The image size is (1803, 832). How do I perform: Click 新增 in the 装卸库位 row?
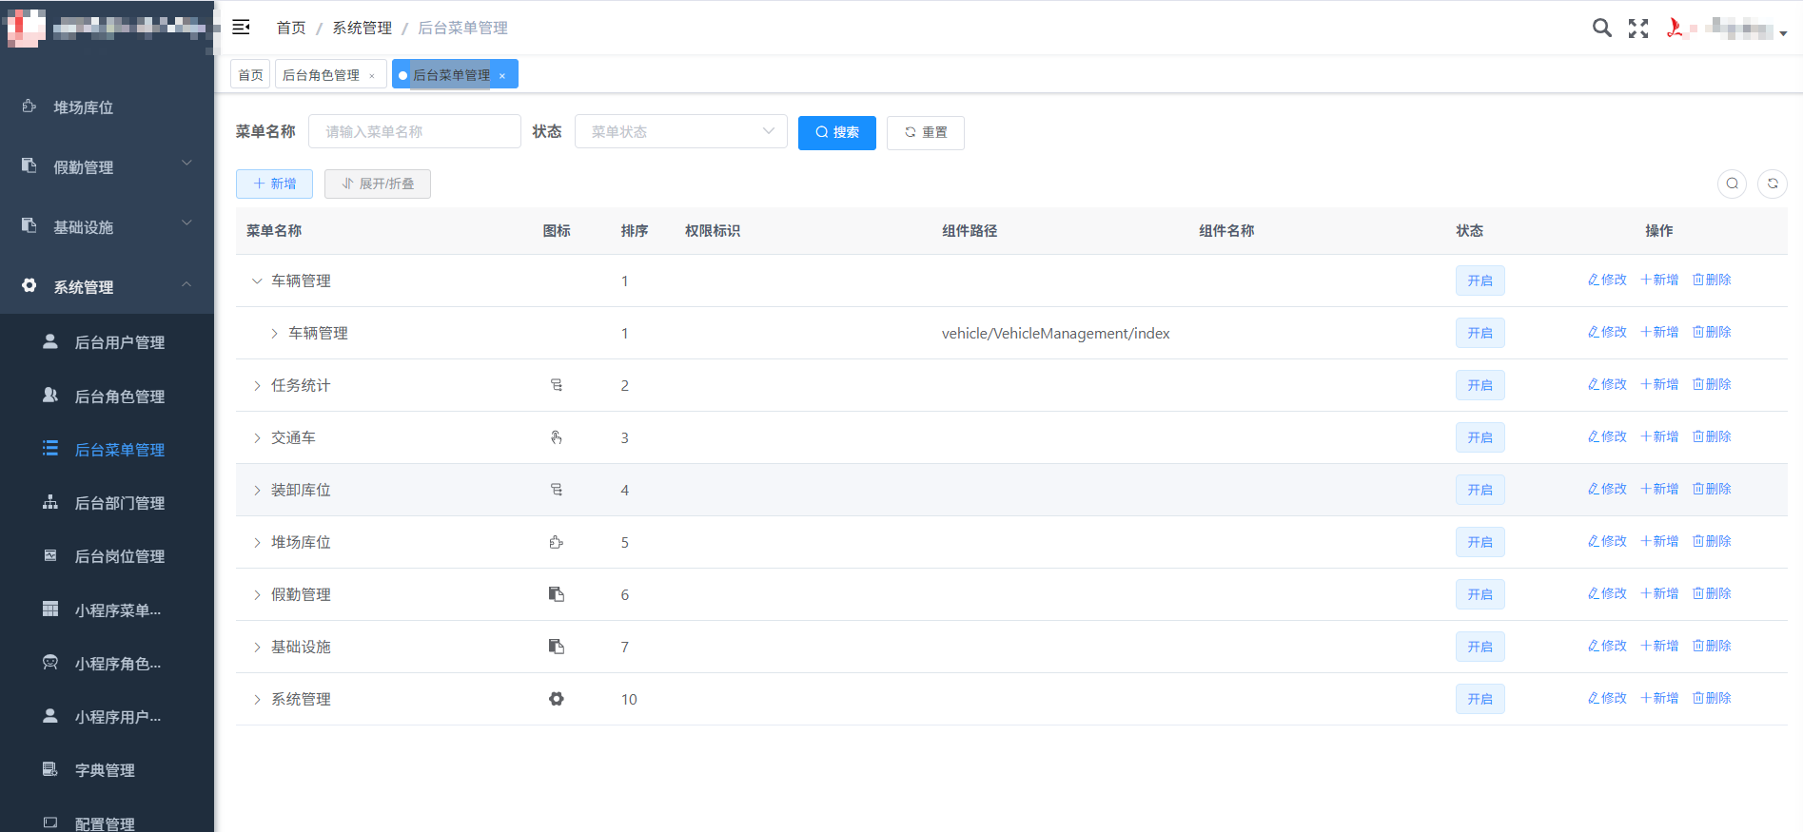pos(1659,489)
